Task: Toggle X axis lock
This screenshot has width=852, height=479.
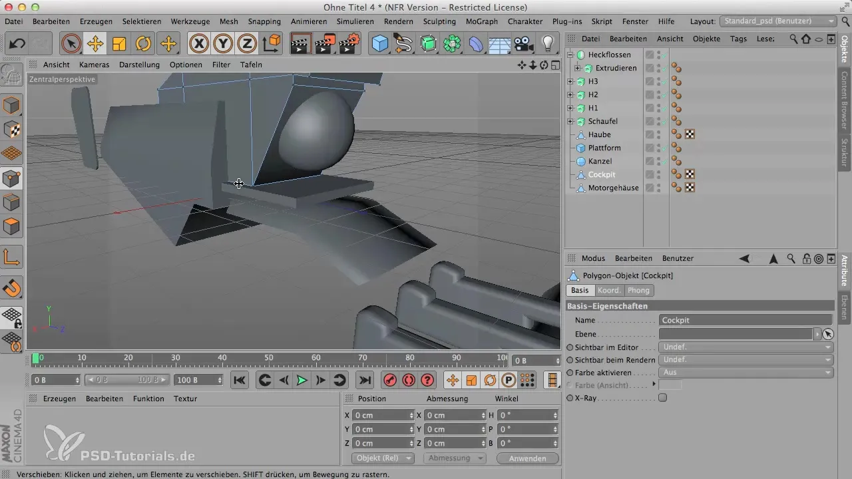Action: click(x=199, y=45)
